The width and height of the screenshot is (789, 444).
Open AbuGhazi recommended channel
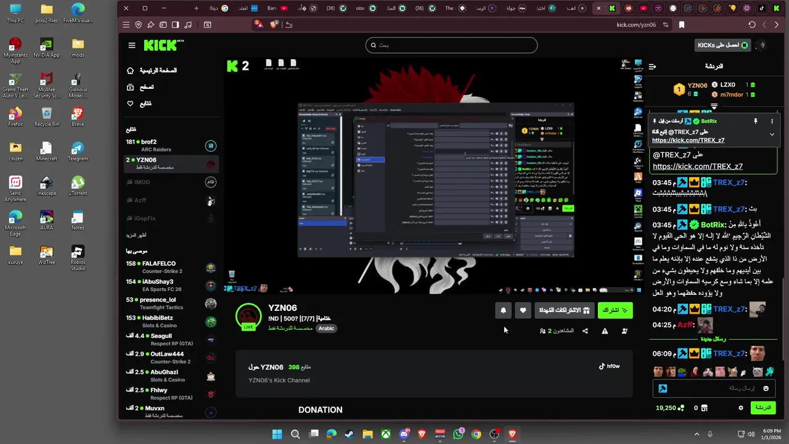point(171,376)
